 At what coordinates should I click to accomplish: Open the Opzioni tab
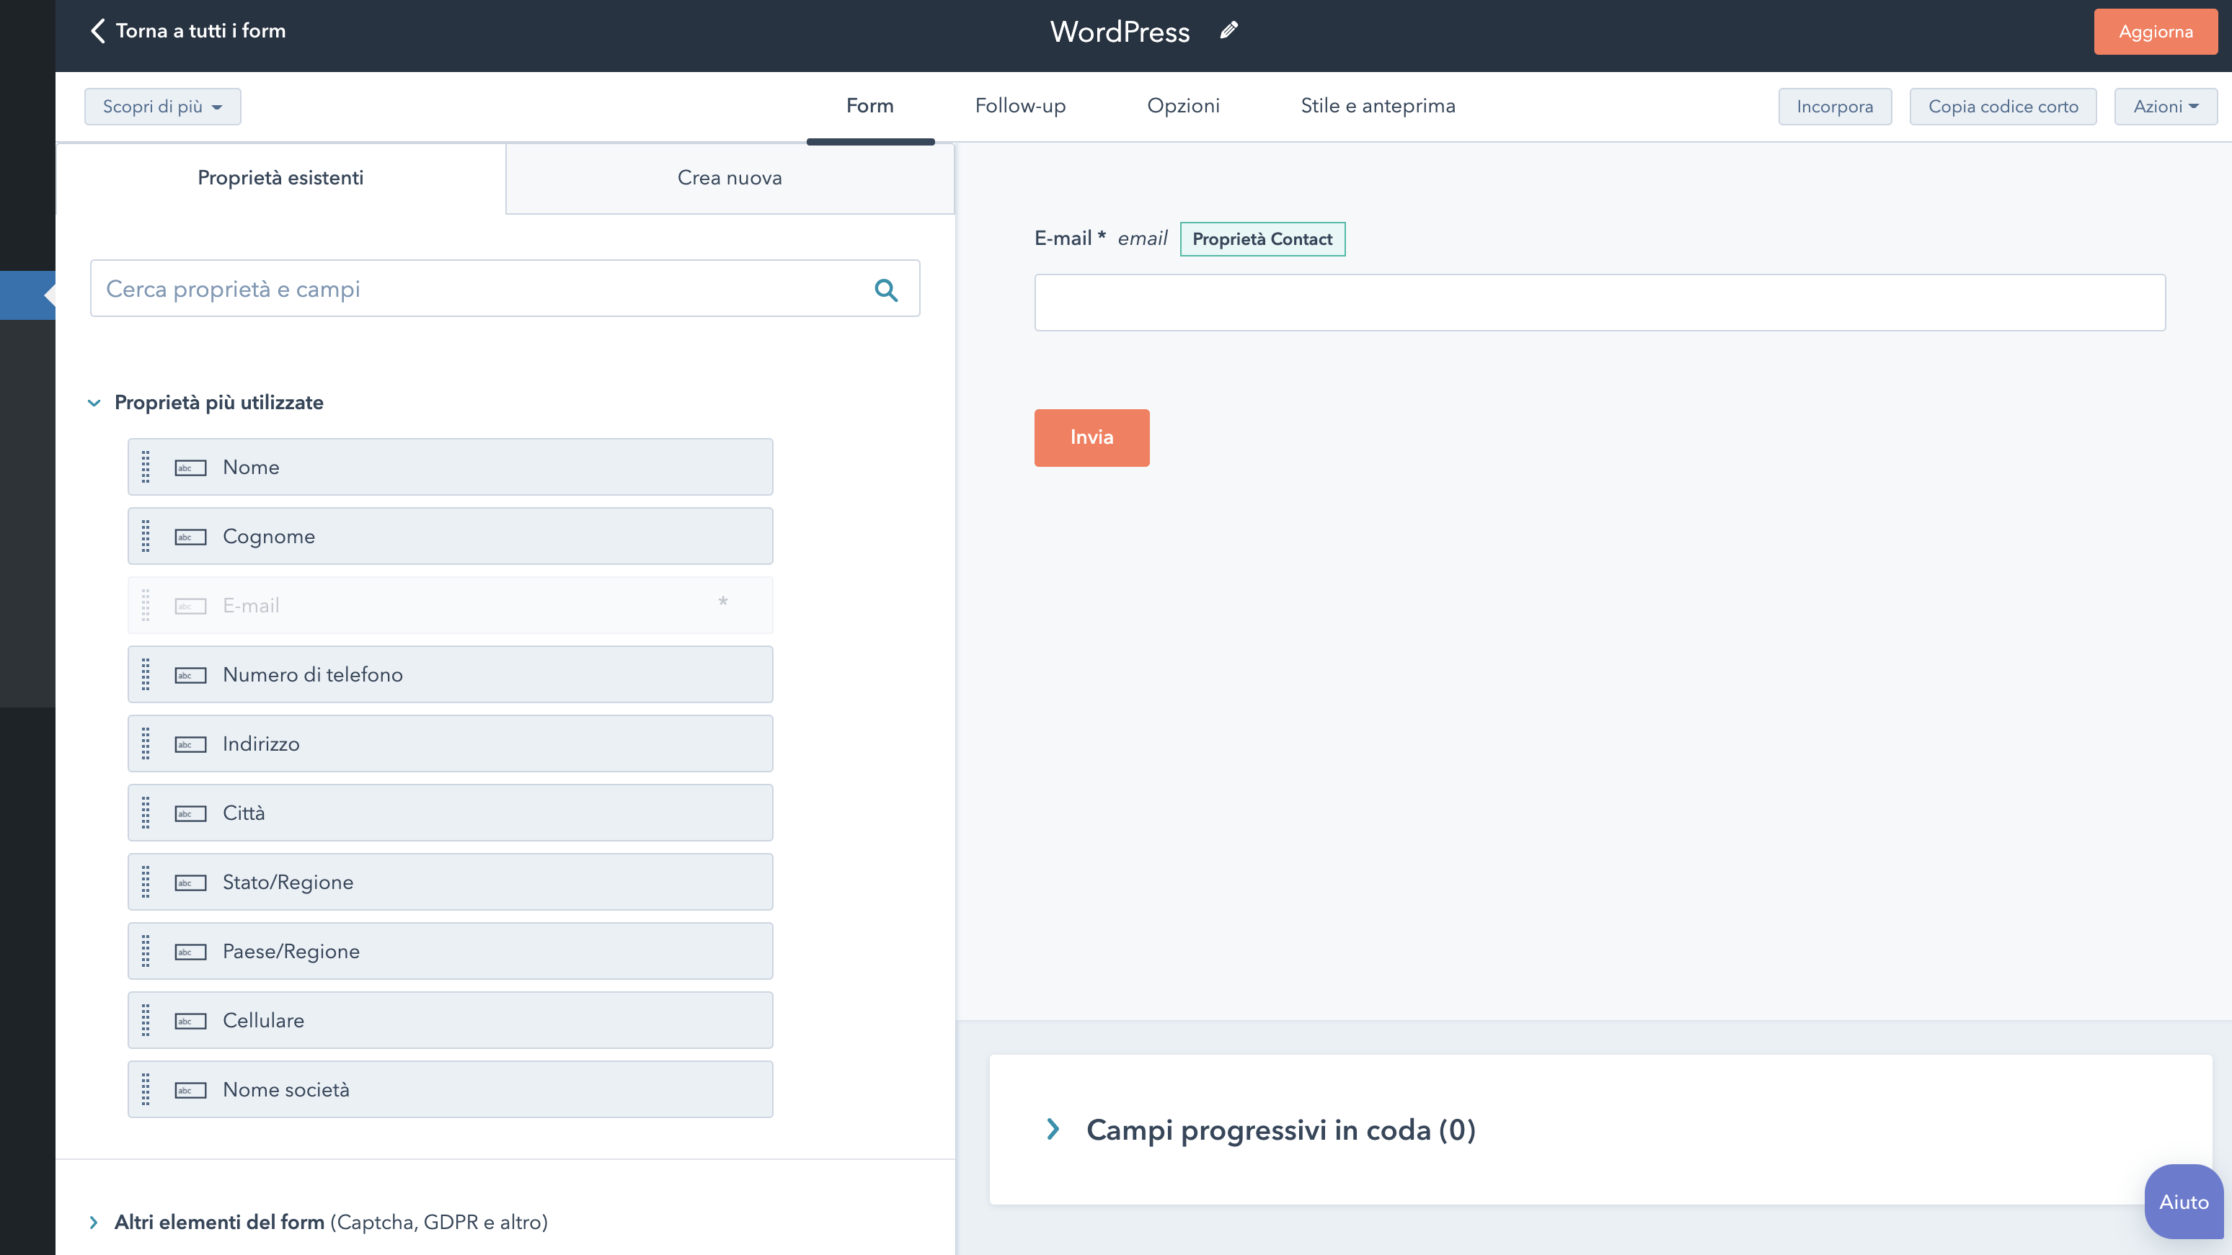(1183, 106)
